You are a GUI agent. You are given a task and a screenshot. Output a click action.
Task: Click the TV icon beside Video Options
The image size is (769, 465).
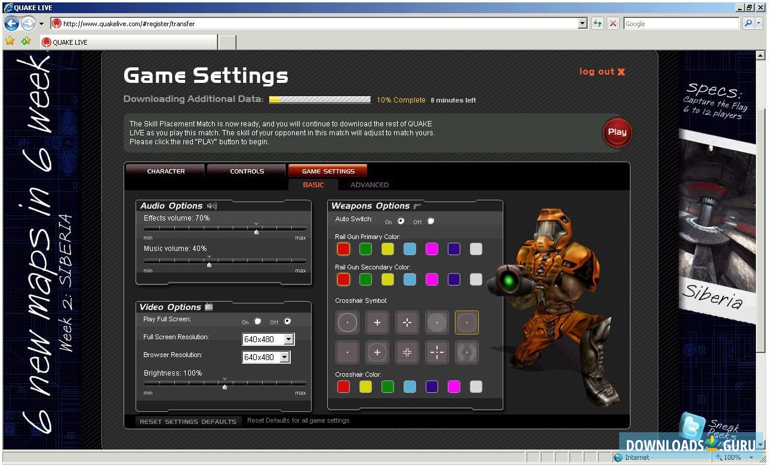pyautogui.click(x=209, y=307)
